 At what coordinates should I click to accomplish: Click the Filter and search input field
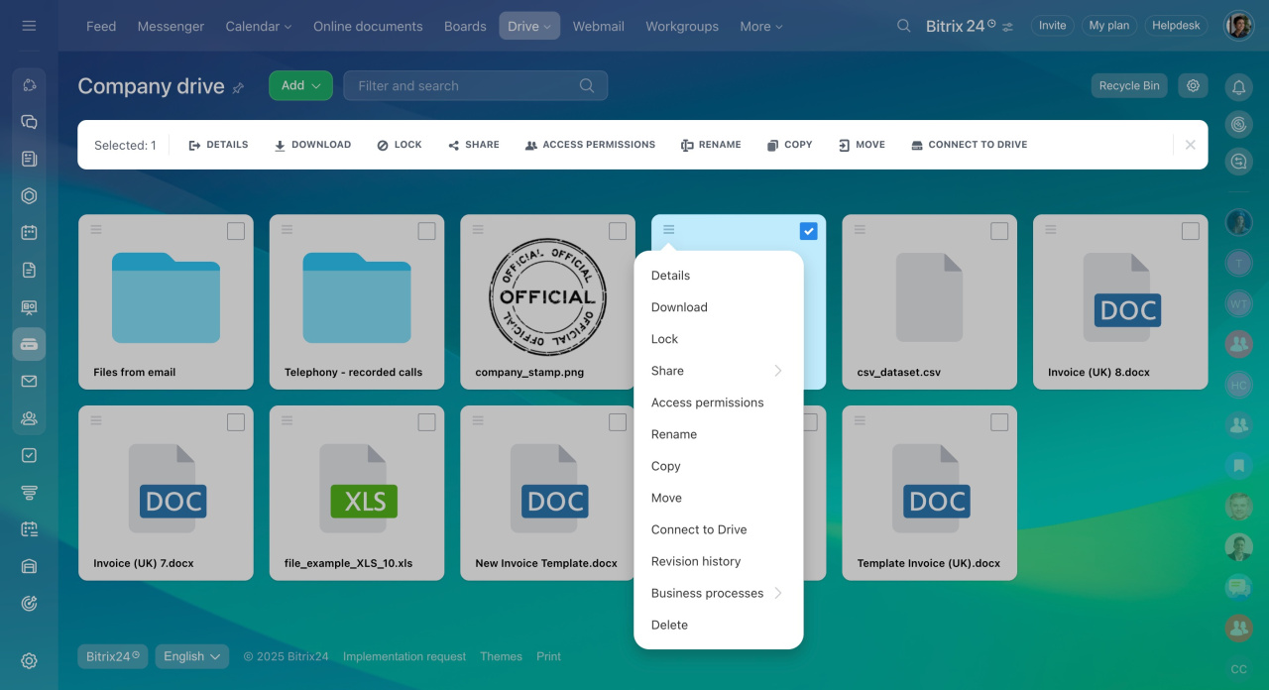point(466,86)
